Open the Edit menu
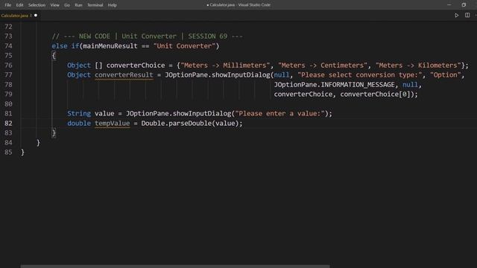This screenshot has width=477, height=268. pyautogui.click(x=20, y=5)
